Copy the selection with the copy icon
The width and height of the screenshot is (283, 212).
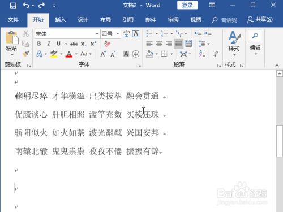click(25, 44)
